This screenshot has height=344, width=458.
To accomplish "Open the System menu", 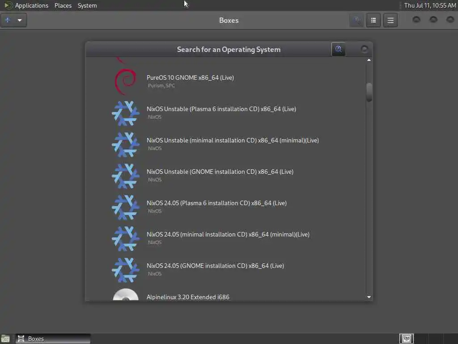I will [87, 5].
